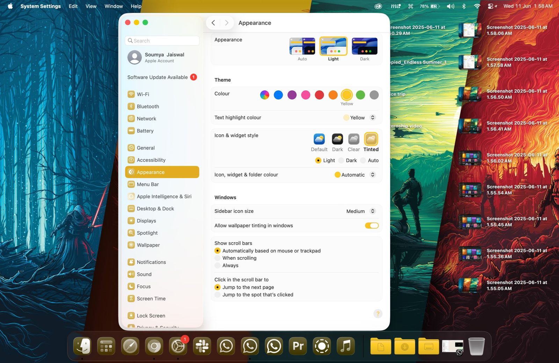
Task: Open Soumya Jaiswal Apple Account
Action: point(162,58)
